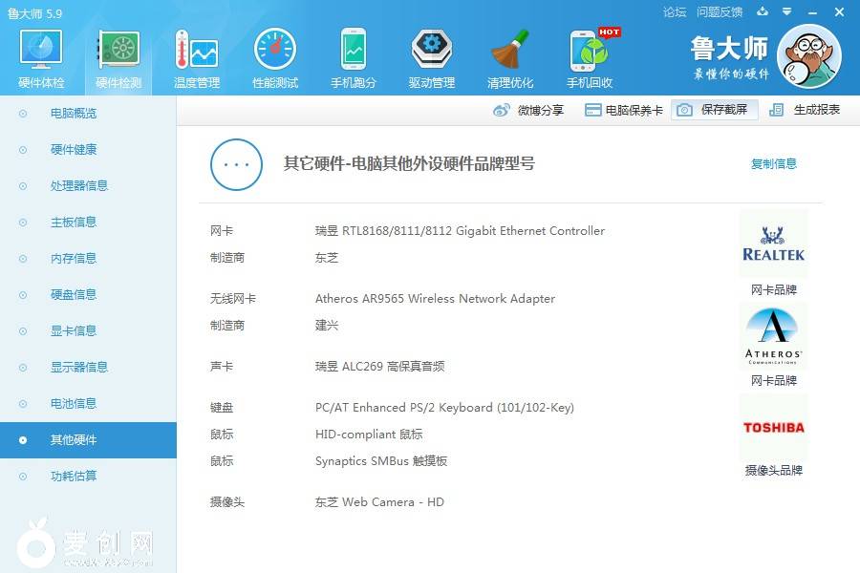Click the Realtek network card brand logo
Image resolution: width=860 pixels, height=573 pixels.
point(773,244)
